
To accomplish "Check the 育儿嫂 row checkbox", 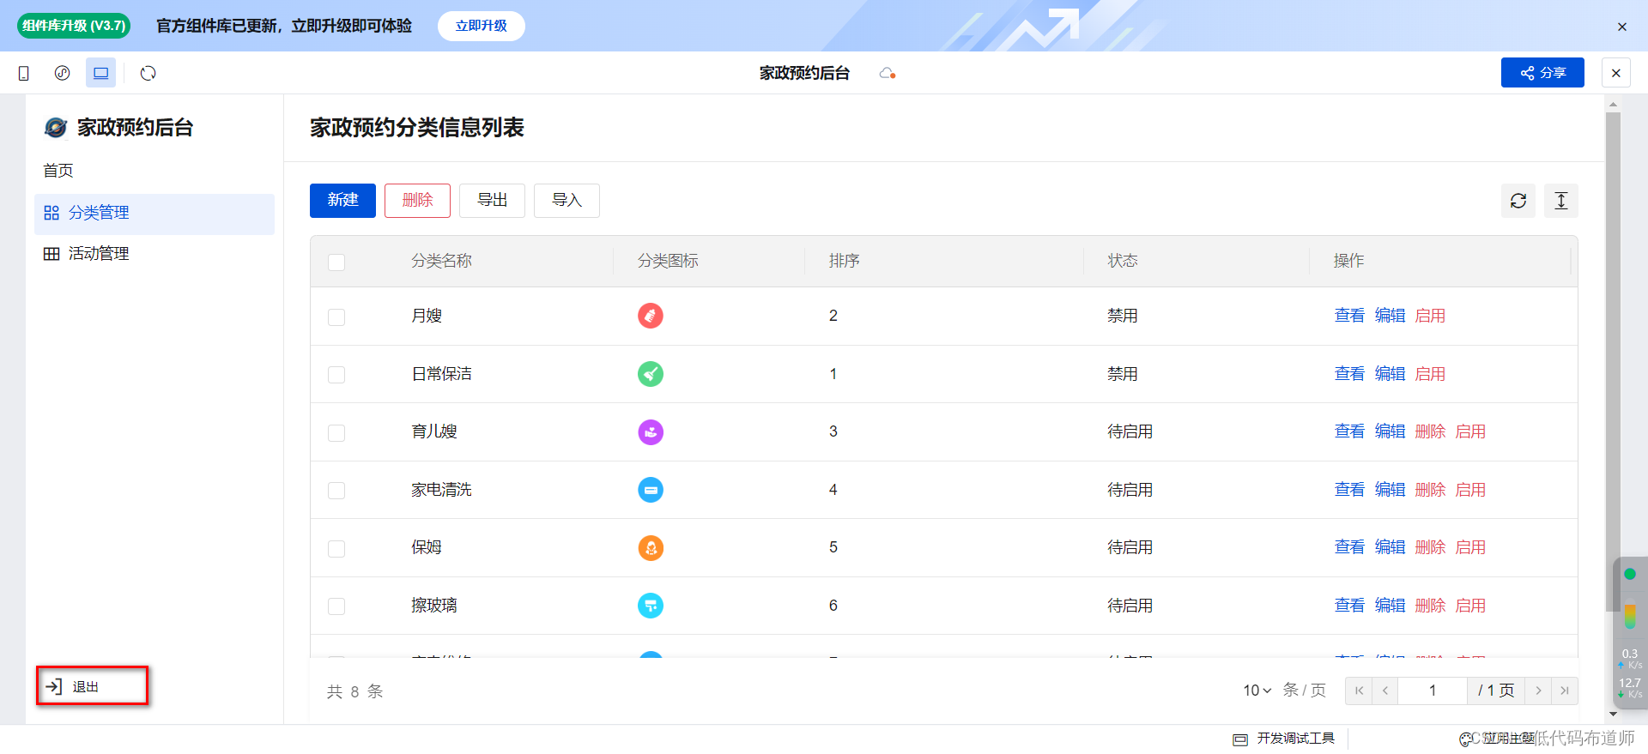I will point(336,433).
